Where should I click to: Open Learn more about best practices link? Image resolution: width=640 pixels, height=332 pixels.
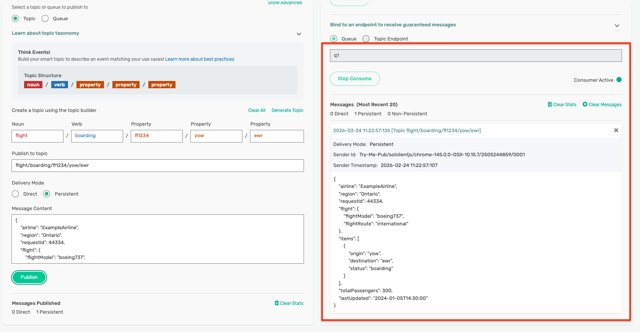click(200, 59)
